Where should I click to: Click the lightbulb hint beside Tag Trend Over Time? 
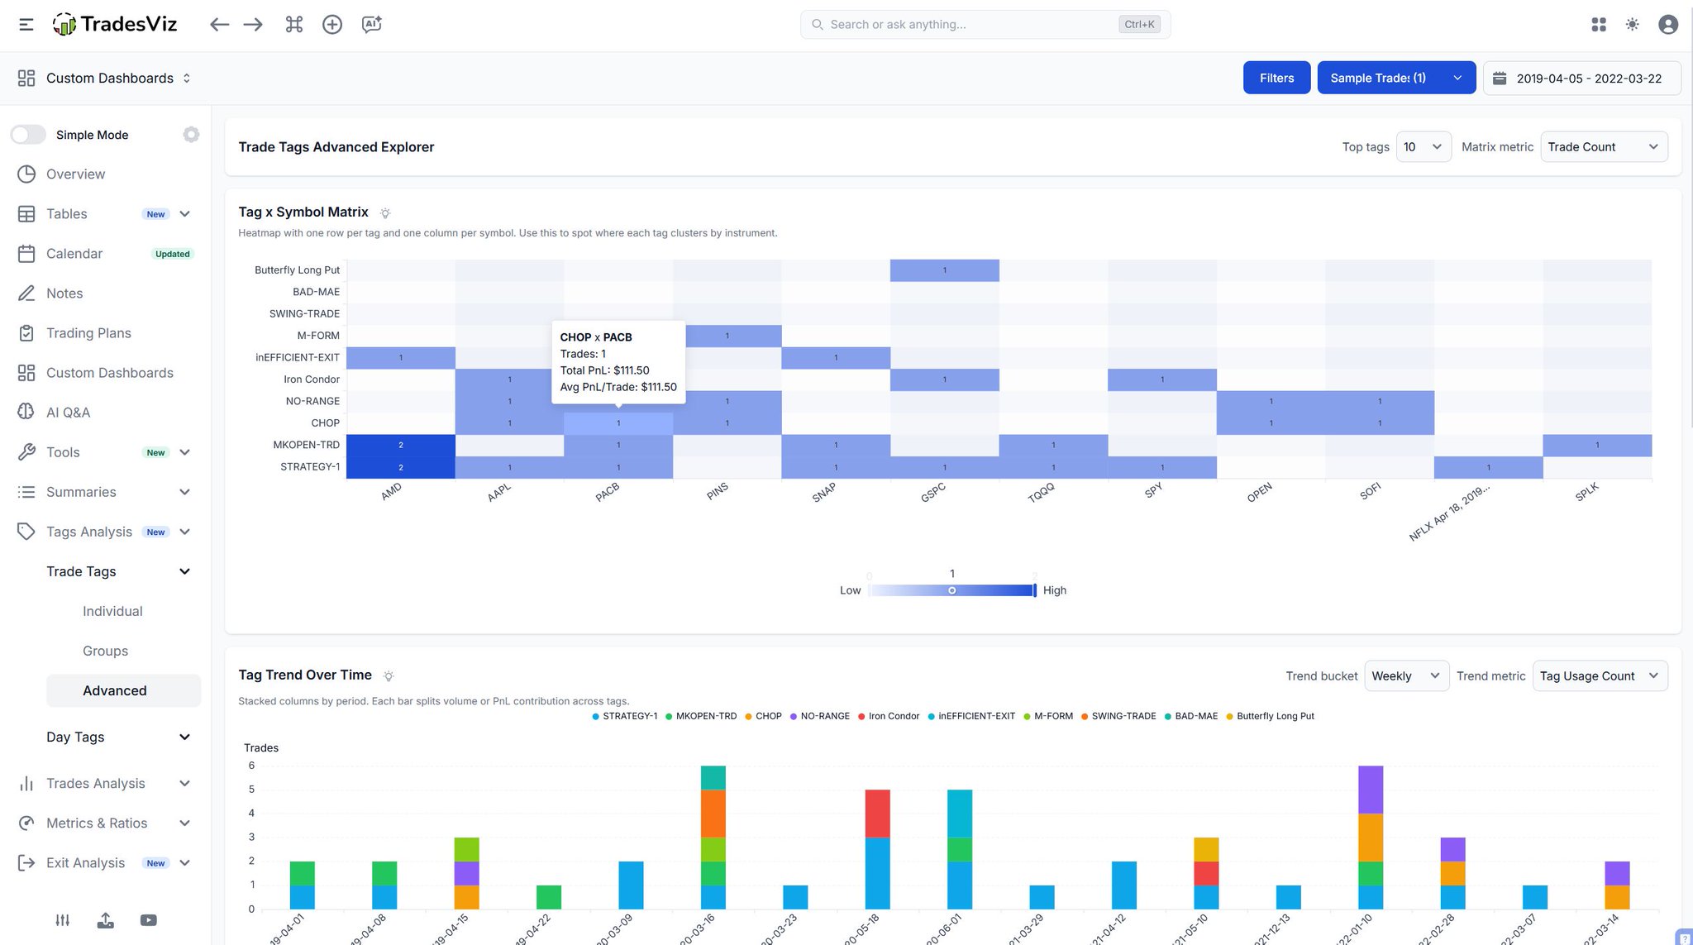coord(389,676)
